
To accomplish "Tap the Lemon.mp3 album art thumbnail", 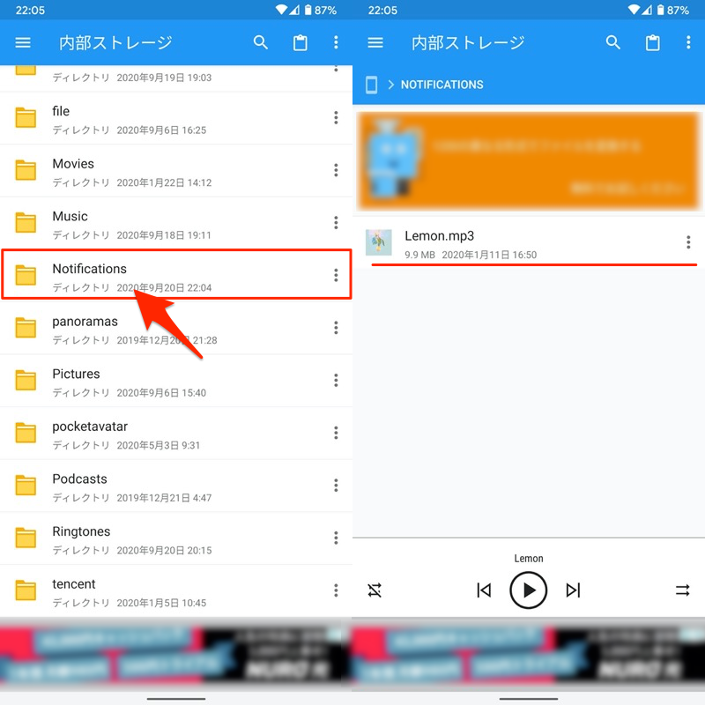I will pos(379,242).
